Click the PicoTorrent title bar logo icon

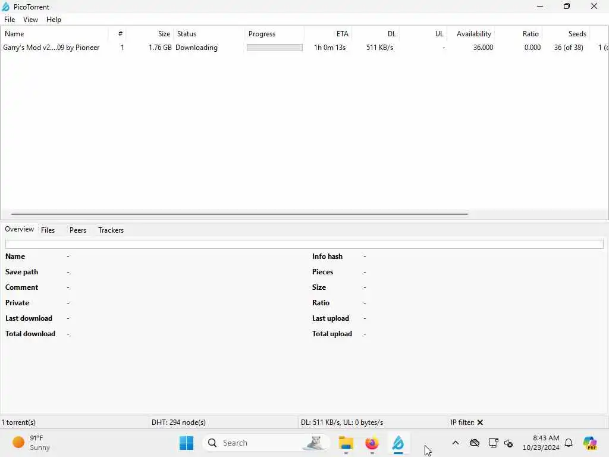pyautogui.click(x=6, y=7)
